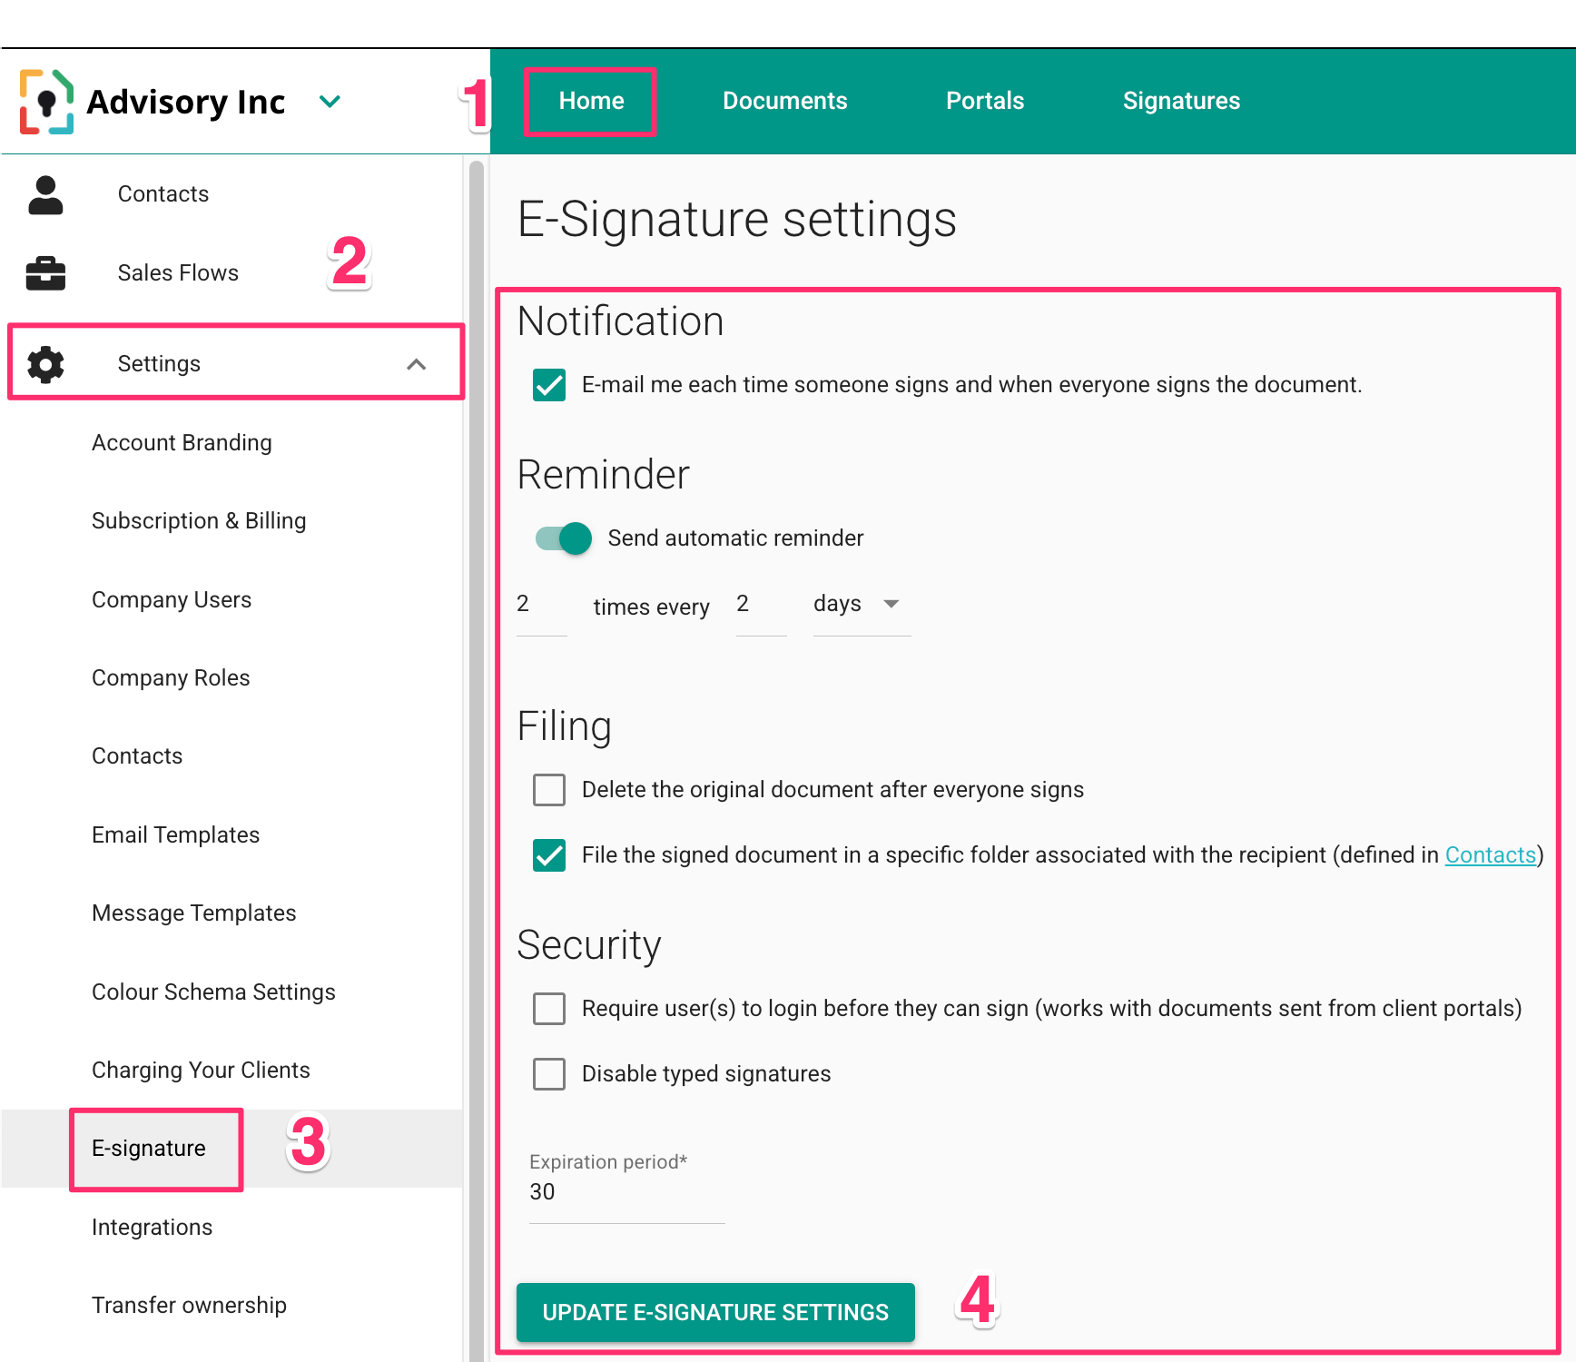Turn off Send automatic reminder toggle
This screenshot has width=1576, height=1362.
564,538
